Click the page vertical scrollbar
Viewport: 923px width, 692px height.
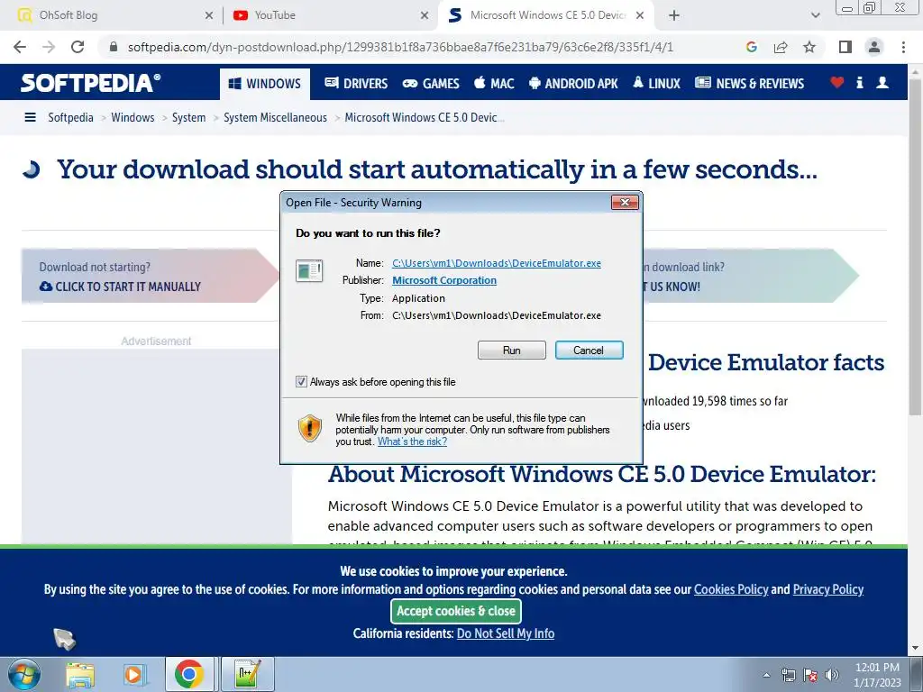pos(916,247)
